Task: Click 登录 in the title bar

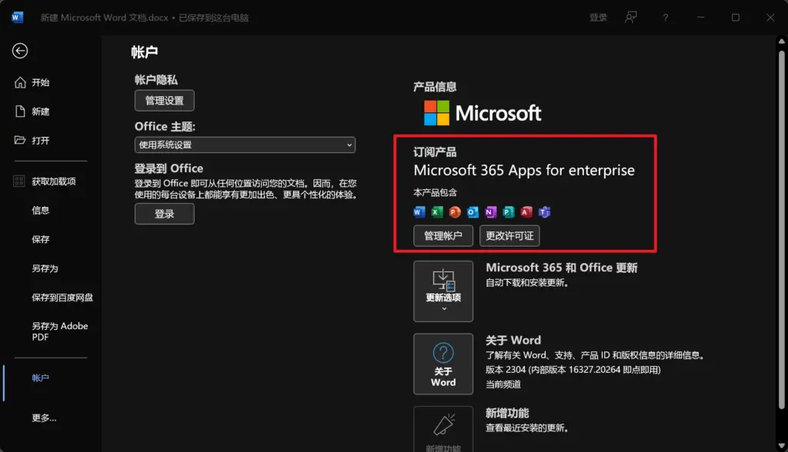Action: click(x=598, y=18)
